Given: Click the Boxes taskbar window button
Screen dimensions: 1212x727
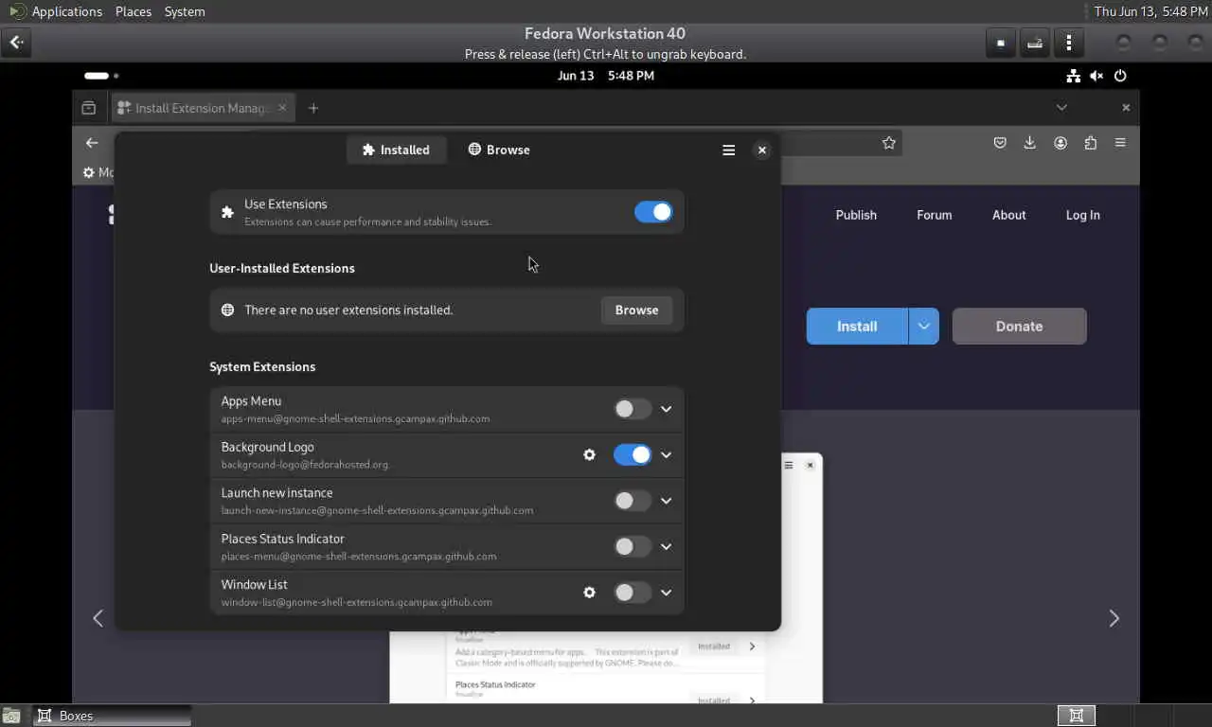Looking at the screenshot, I should click(x=112, y=716).
